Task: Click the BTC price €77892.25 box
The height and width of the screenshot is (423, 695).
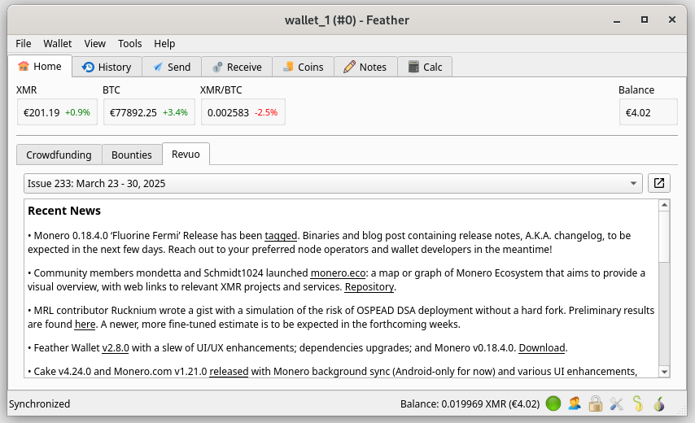Action: (149, 112)
